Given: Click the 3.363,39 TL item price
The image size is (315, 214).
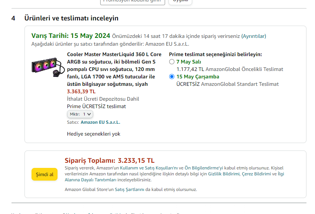Looking at the screenshot, I should tap(81, 91).
